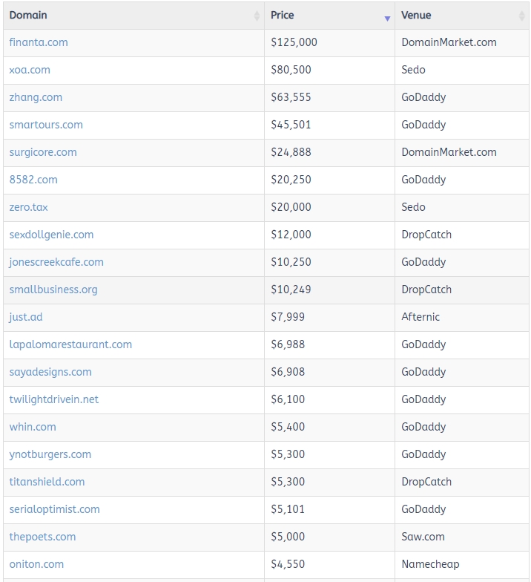The width and height of the screenshot is (531, 582).
Task: Select $5,300 price in ynotburgers.com row
Action: point(288,454)
